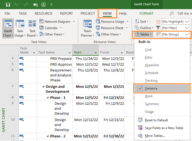Viewport: 192px width, 141px height.
Task: Click the Save icon in the title bar
Action: pos(8,5)
